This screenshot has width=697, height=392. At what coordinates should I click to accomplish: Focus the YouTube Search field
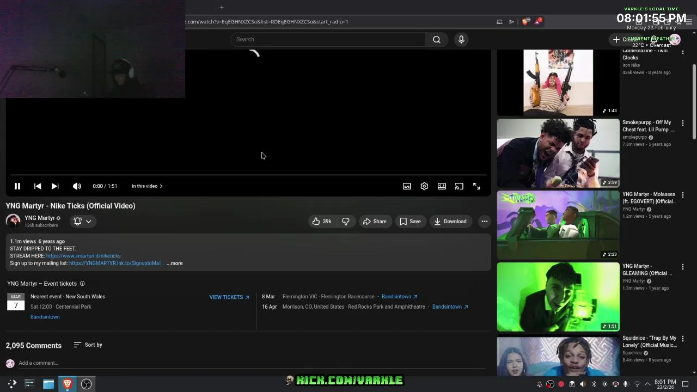[x=328, y=39]
